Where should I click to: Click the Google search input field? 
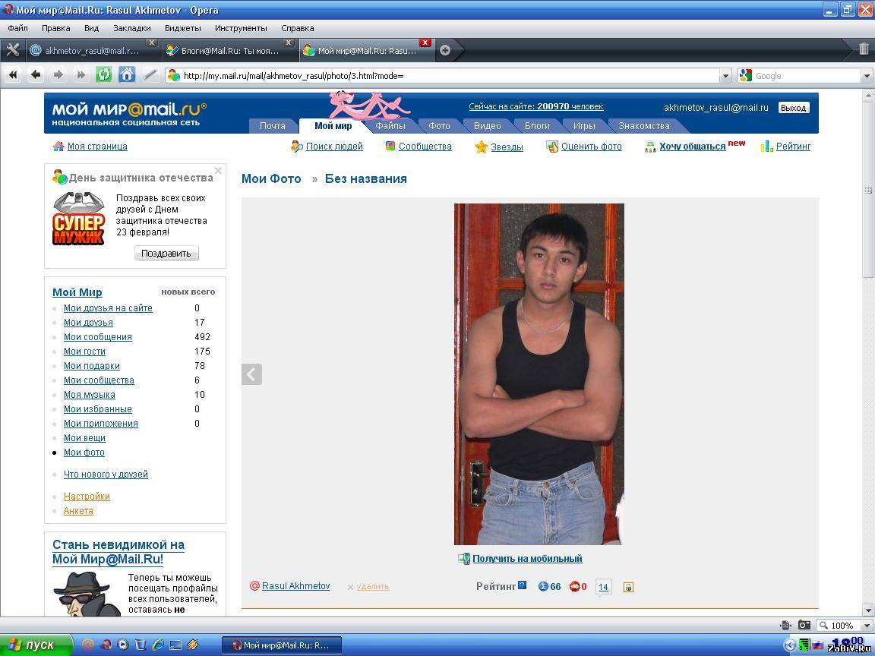(805, 76)
